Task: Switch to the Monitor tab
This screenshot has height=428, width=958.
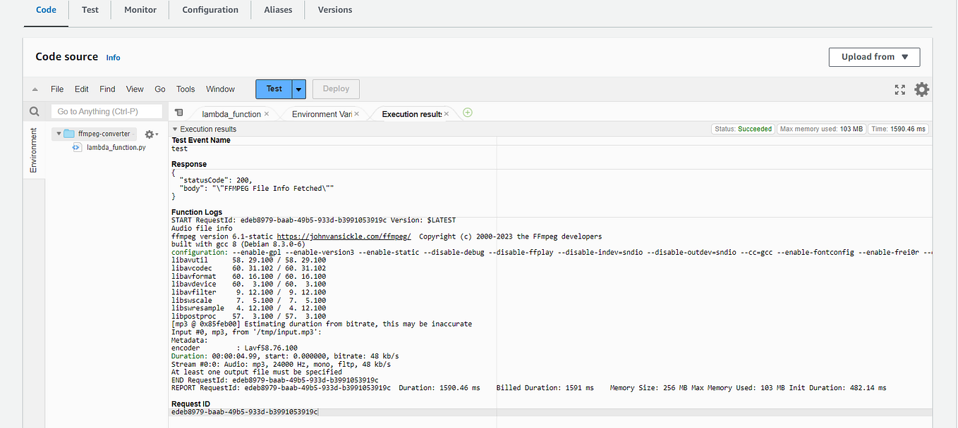Action: tap(140, 10)
